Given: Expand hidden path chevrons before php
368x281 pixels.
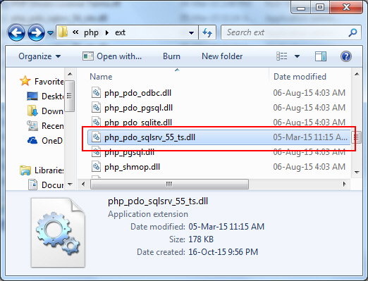Looking at the screenshot, I should pyautogui.click(x=75, y=32).
